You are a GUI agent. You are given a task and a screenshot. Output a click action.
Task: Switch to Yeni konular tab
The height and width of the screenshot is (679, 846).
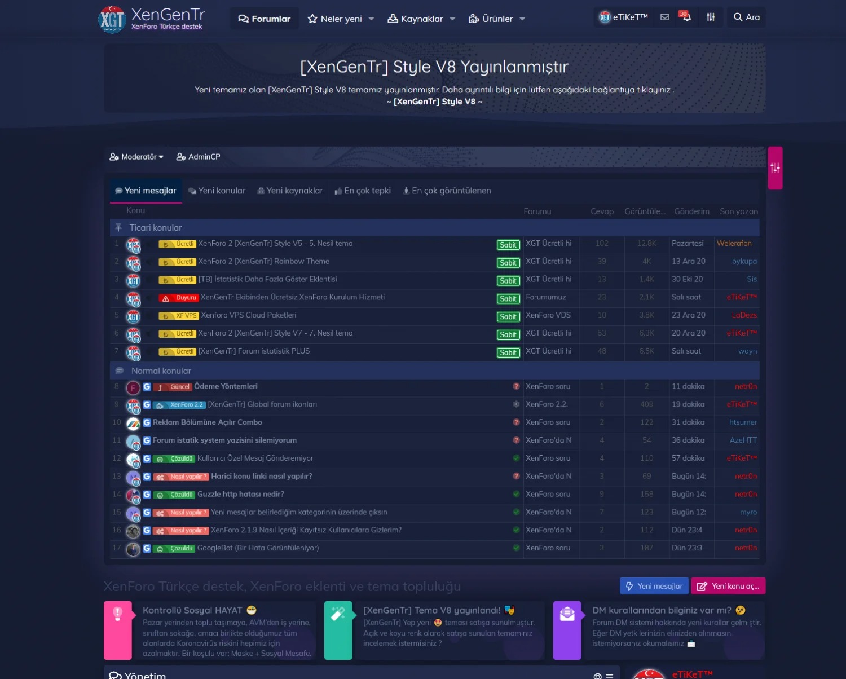pyautogui.click(x=217, y=191)
